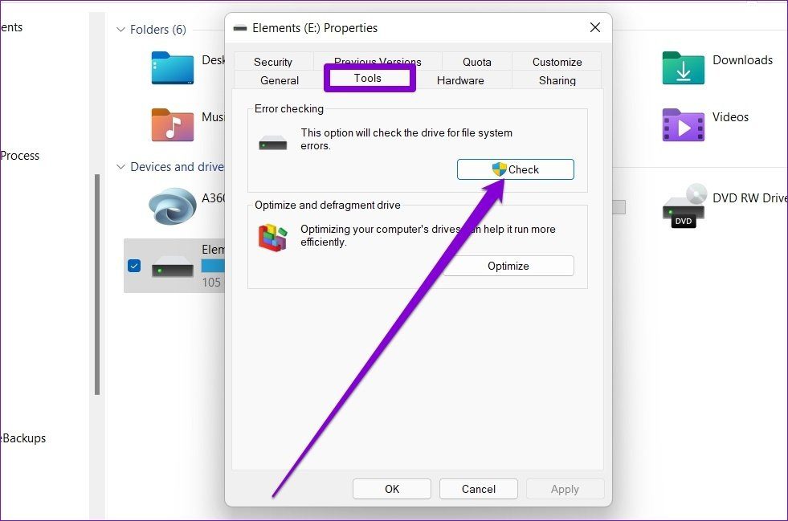
Task: Open the General tab
Action: (280, 80)
